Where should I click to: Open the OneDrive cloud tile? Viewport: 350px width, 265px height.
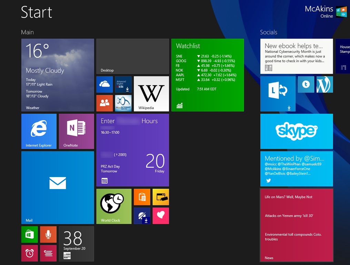point(104,85)
